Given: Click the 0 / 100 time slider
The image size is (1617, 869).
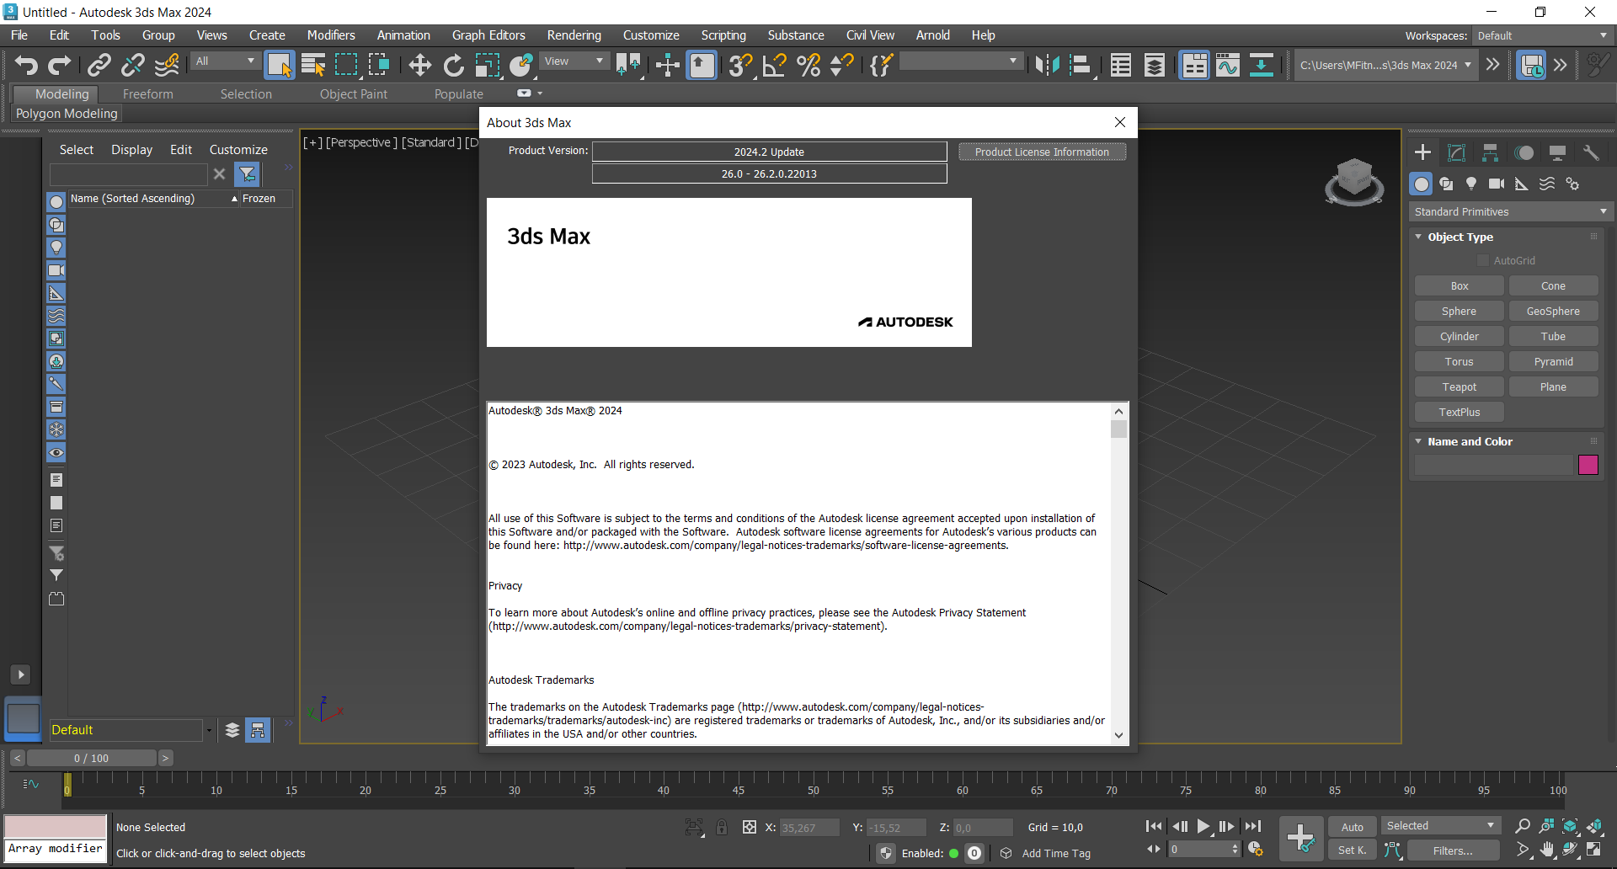Looking at the screenshot, I should click(x=91, y=758).
